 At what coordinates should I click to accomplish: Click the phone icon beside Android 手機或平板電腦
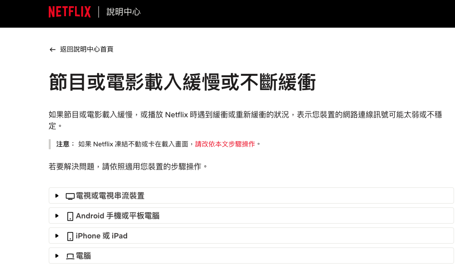click(70, 216)
